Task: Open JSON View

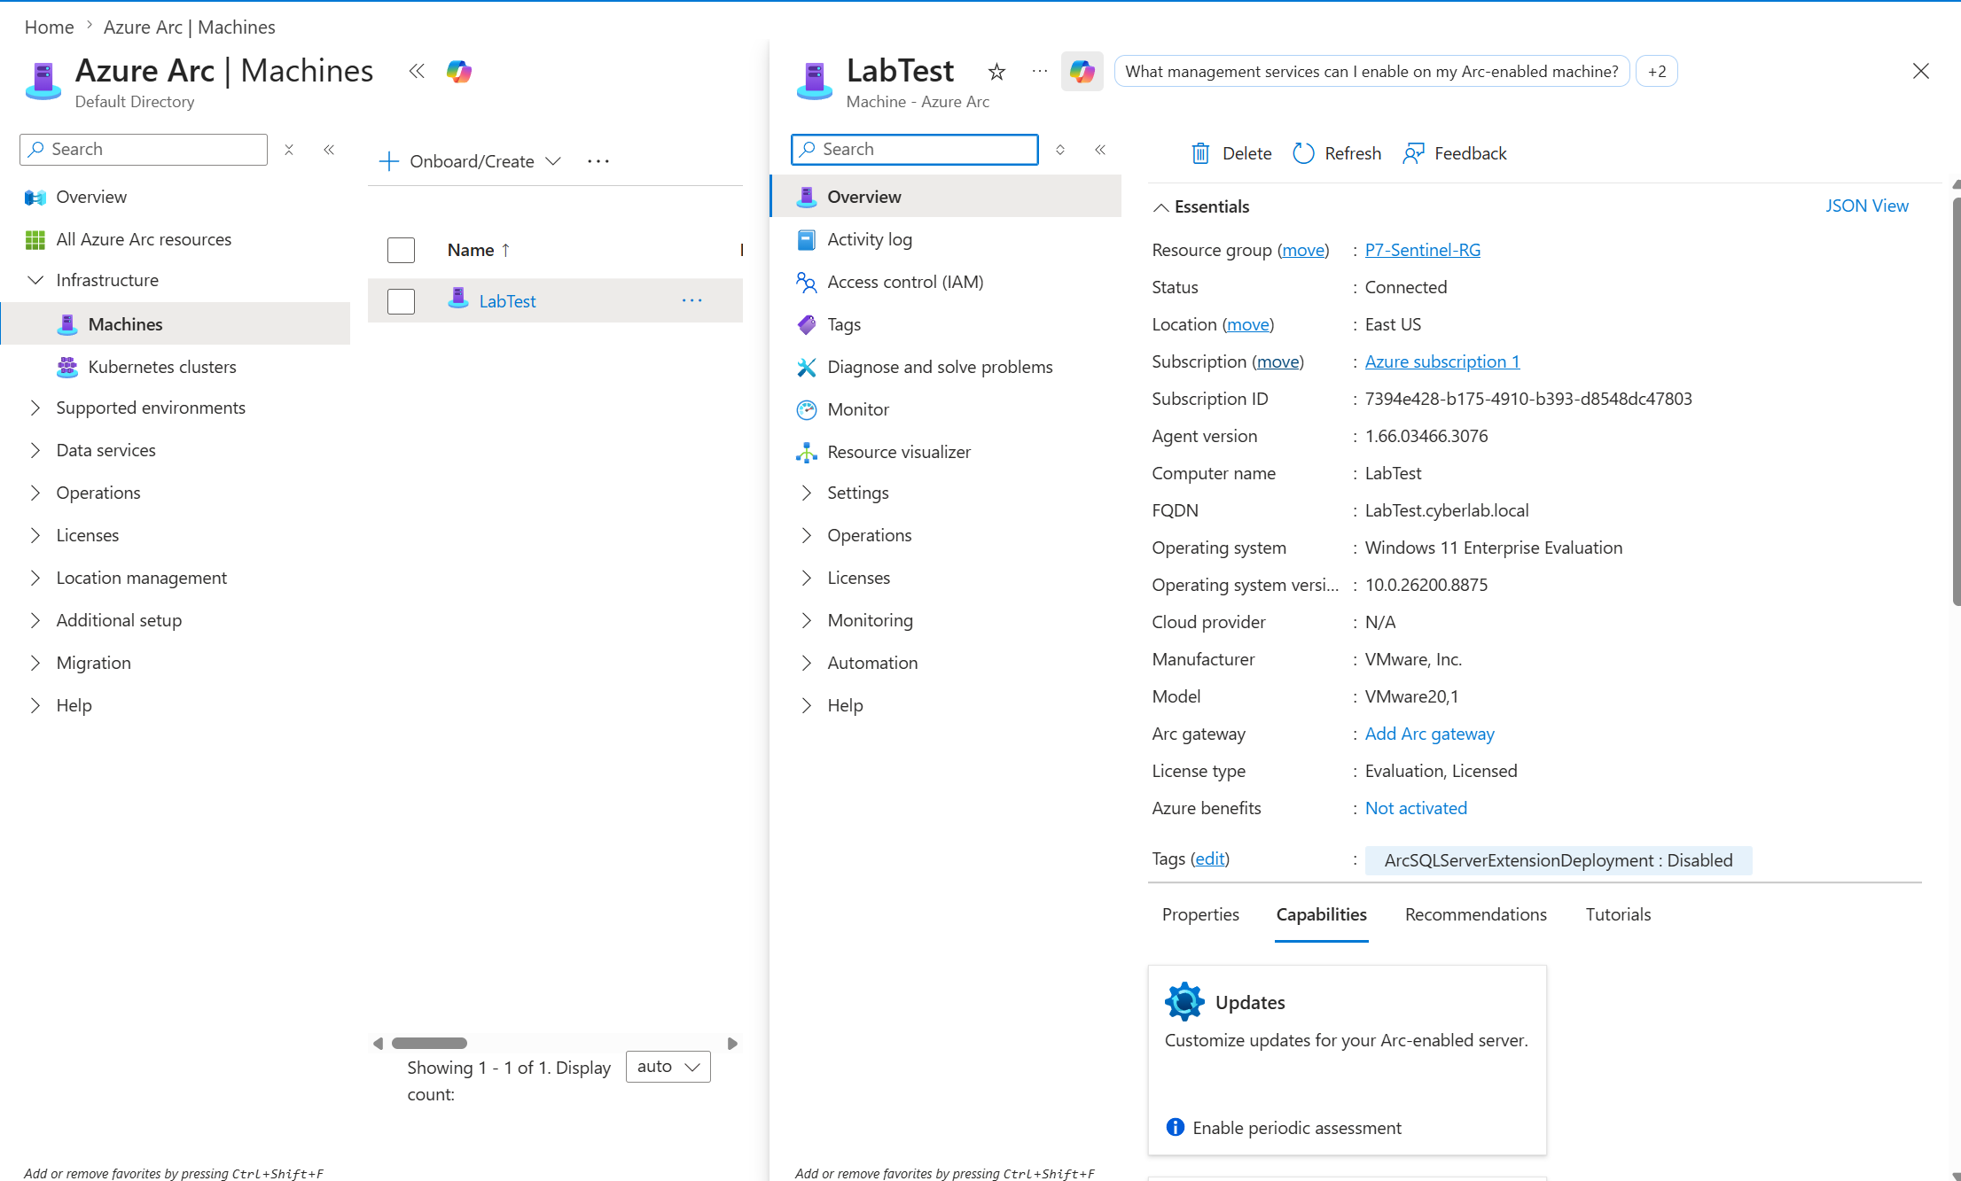Action: tap(1866, 206)
